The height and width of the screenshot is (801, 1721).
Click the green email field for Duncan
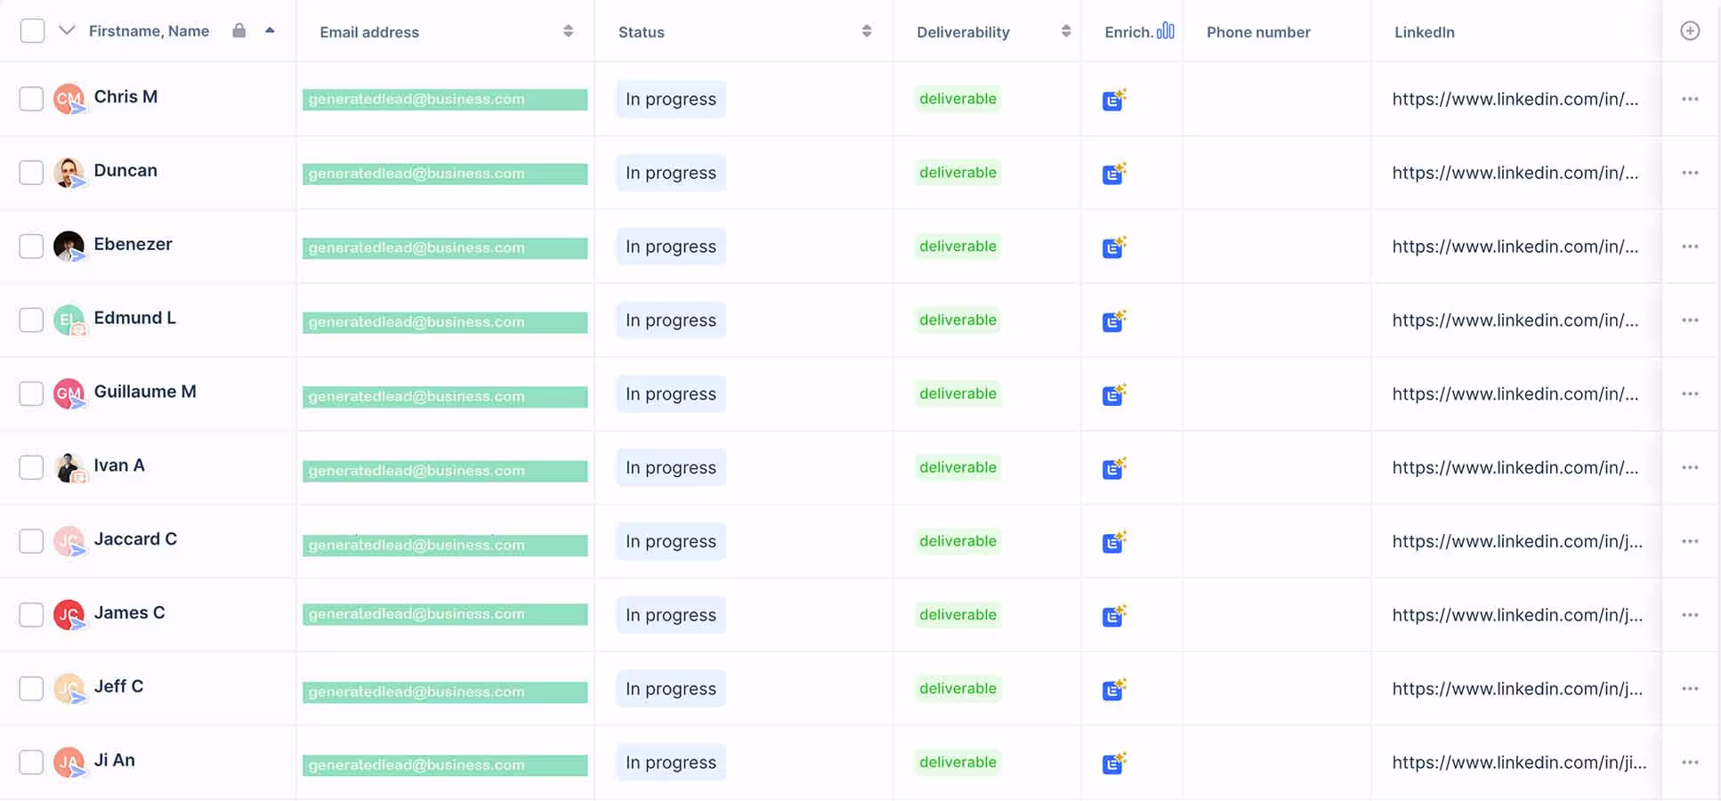(x=444, y=174)
